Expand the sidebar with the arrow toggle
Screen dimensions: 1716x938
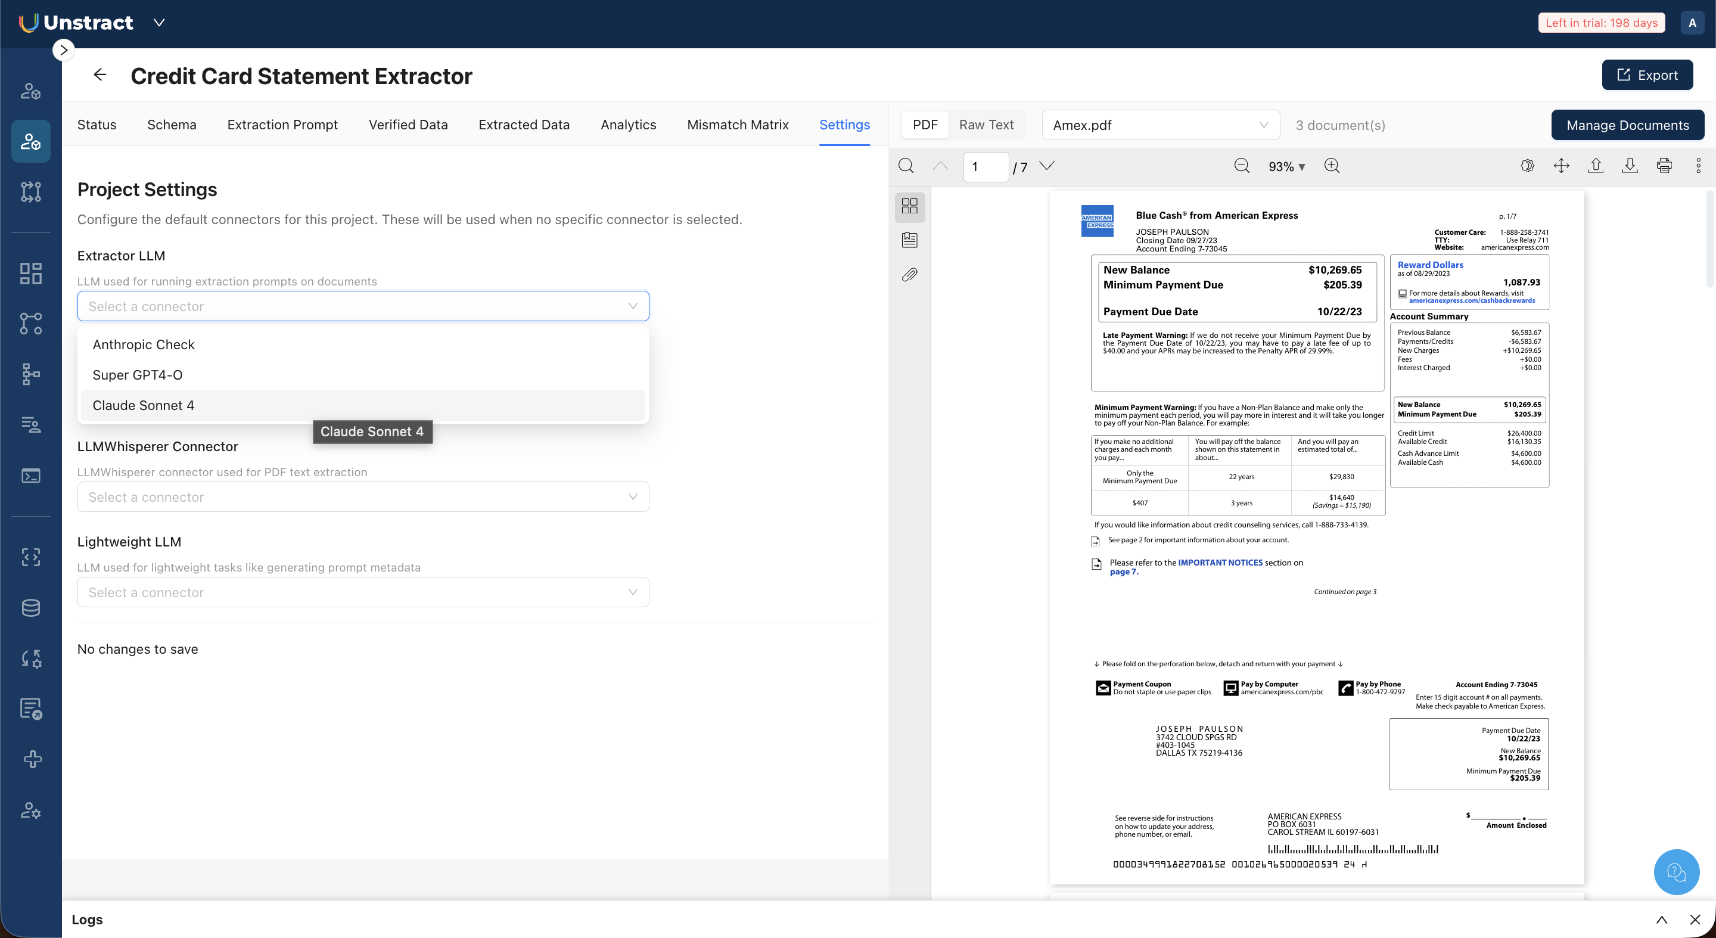tap(63, 50)
